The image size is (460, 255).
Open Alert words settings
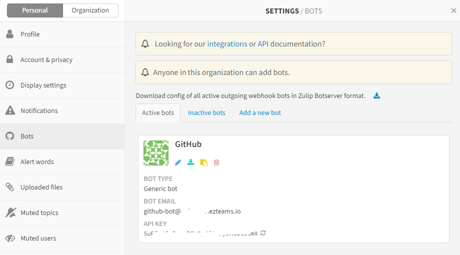[62, 162]
